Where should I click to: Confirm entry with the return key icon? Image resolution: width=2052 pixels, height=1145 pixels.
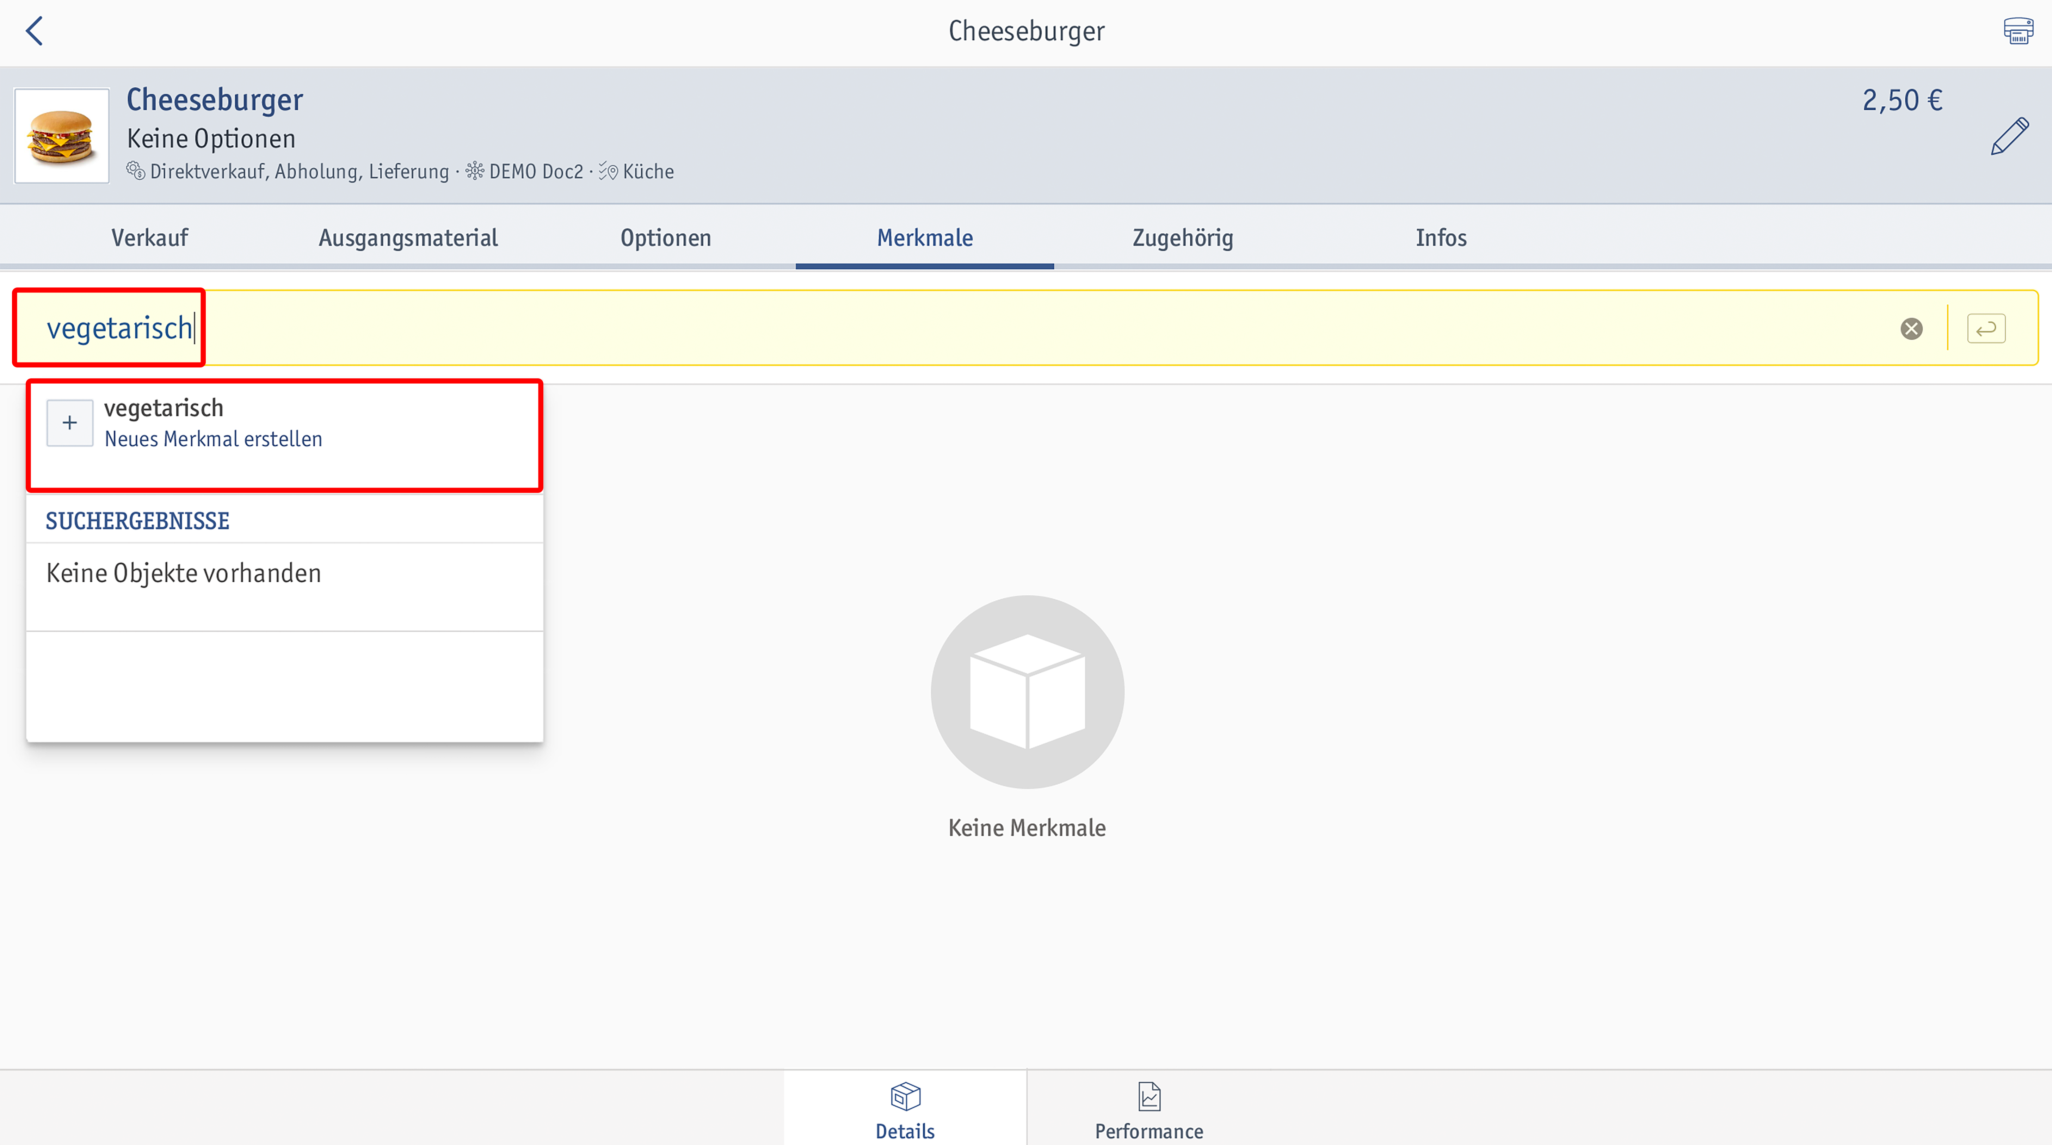pyautogui.click(x=1986, y=328)
